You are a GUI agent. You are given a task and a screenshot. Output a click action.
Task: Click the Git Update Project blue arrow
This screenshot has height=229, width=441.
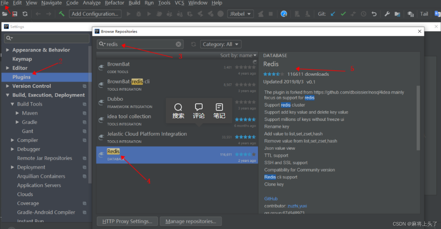point(333,14)
